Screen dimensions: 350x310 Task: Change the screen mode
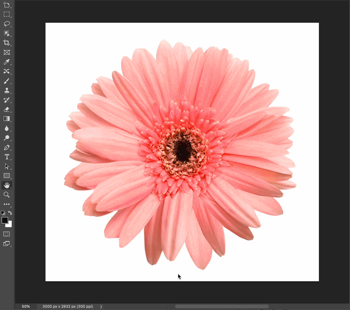point(6,244)
